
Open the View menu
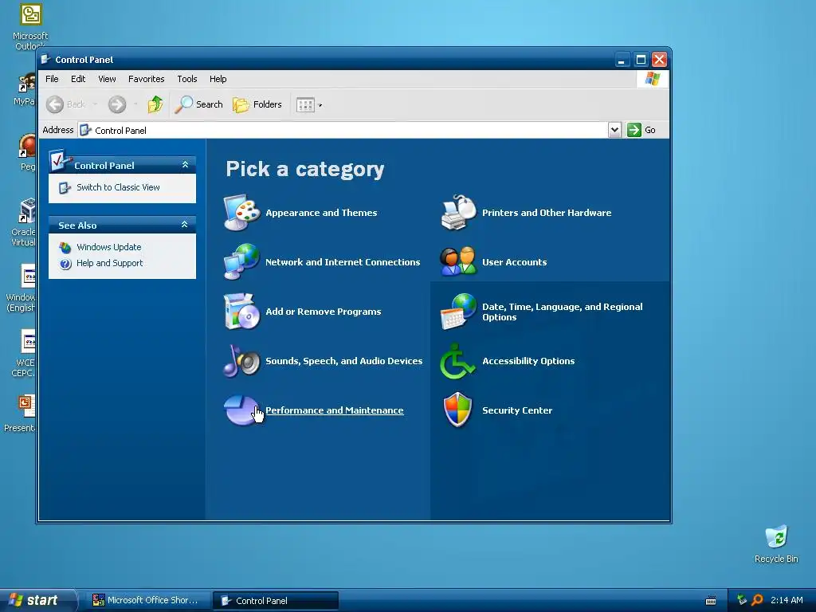coord(107,79)
